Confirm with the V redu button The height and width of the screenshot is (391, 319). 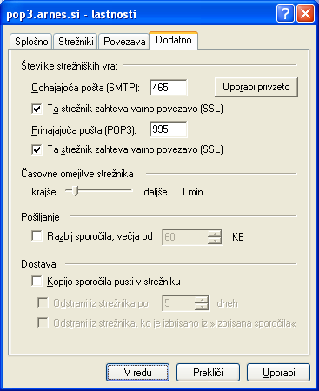pos(137,373)
